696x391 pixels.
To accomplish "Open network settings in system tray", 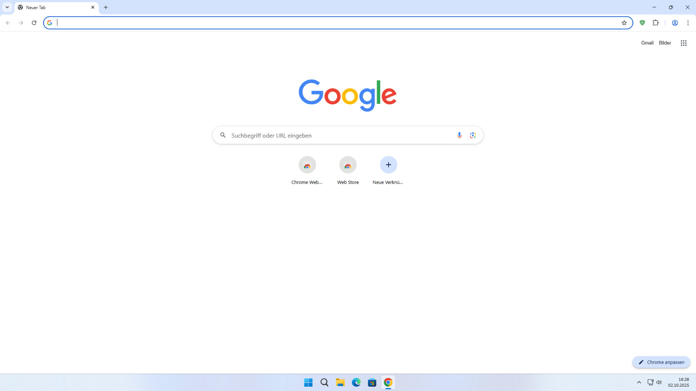I will coord(650,382).
